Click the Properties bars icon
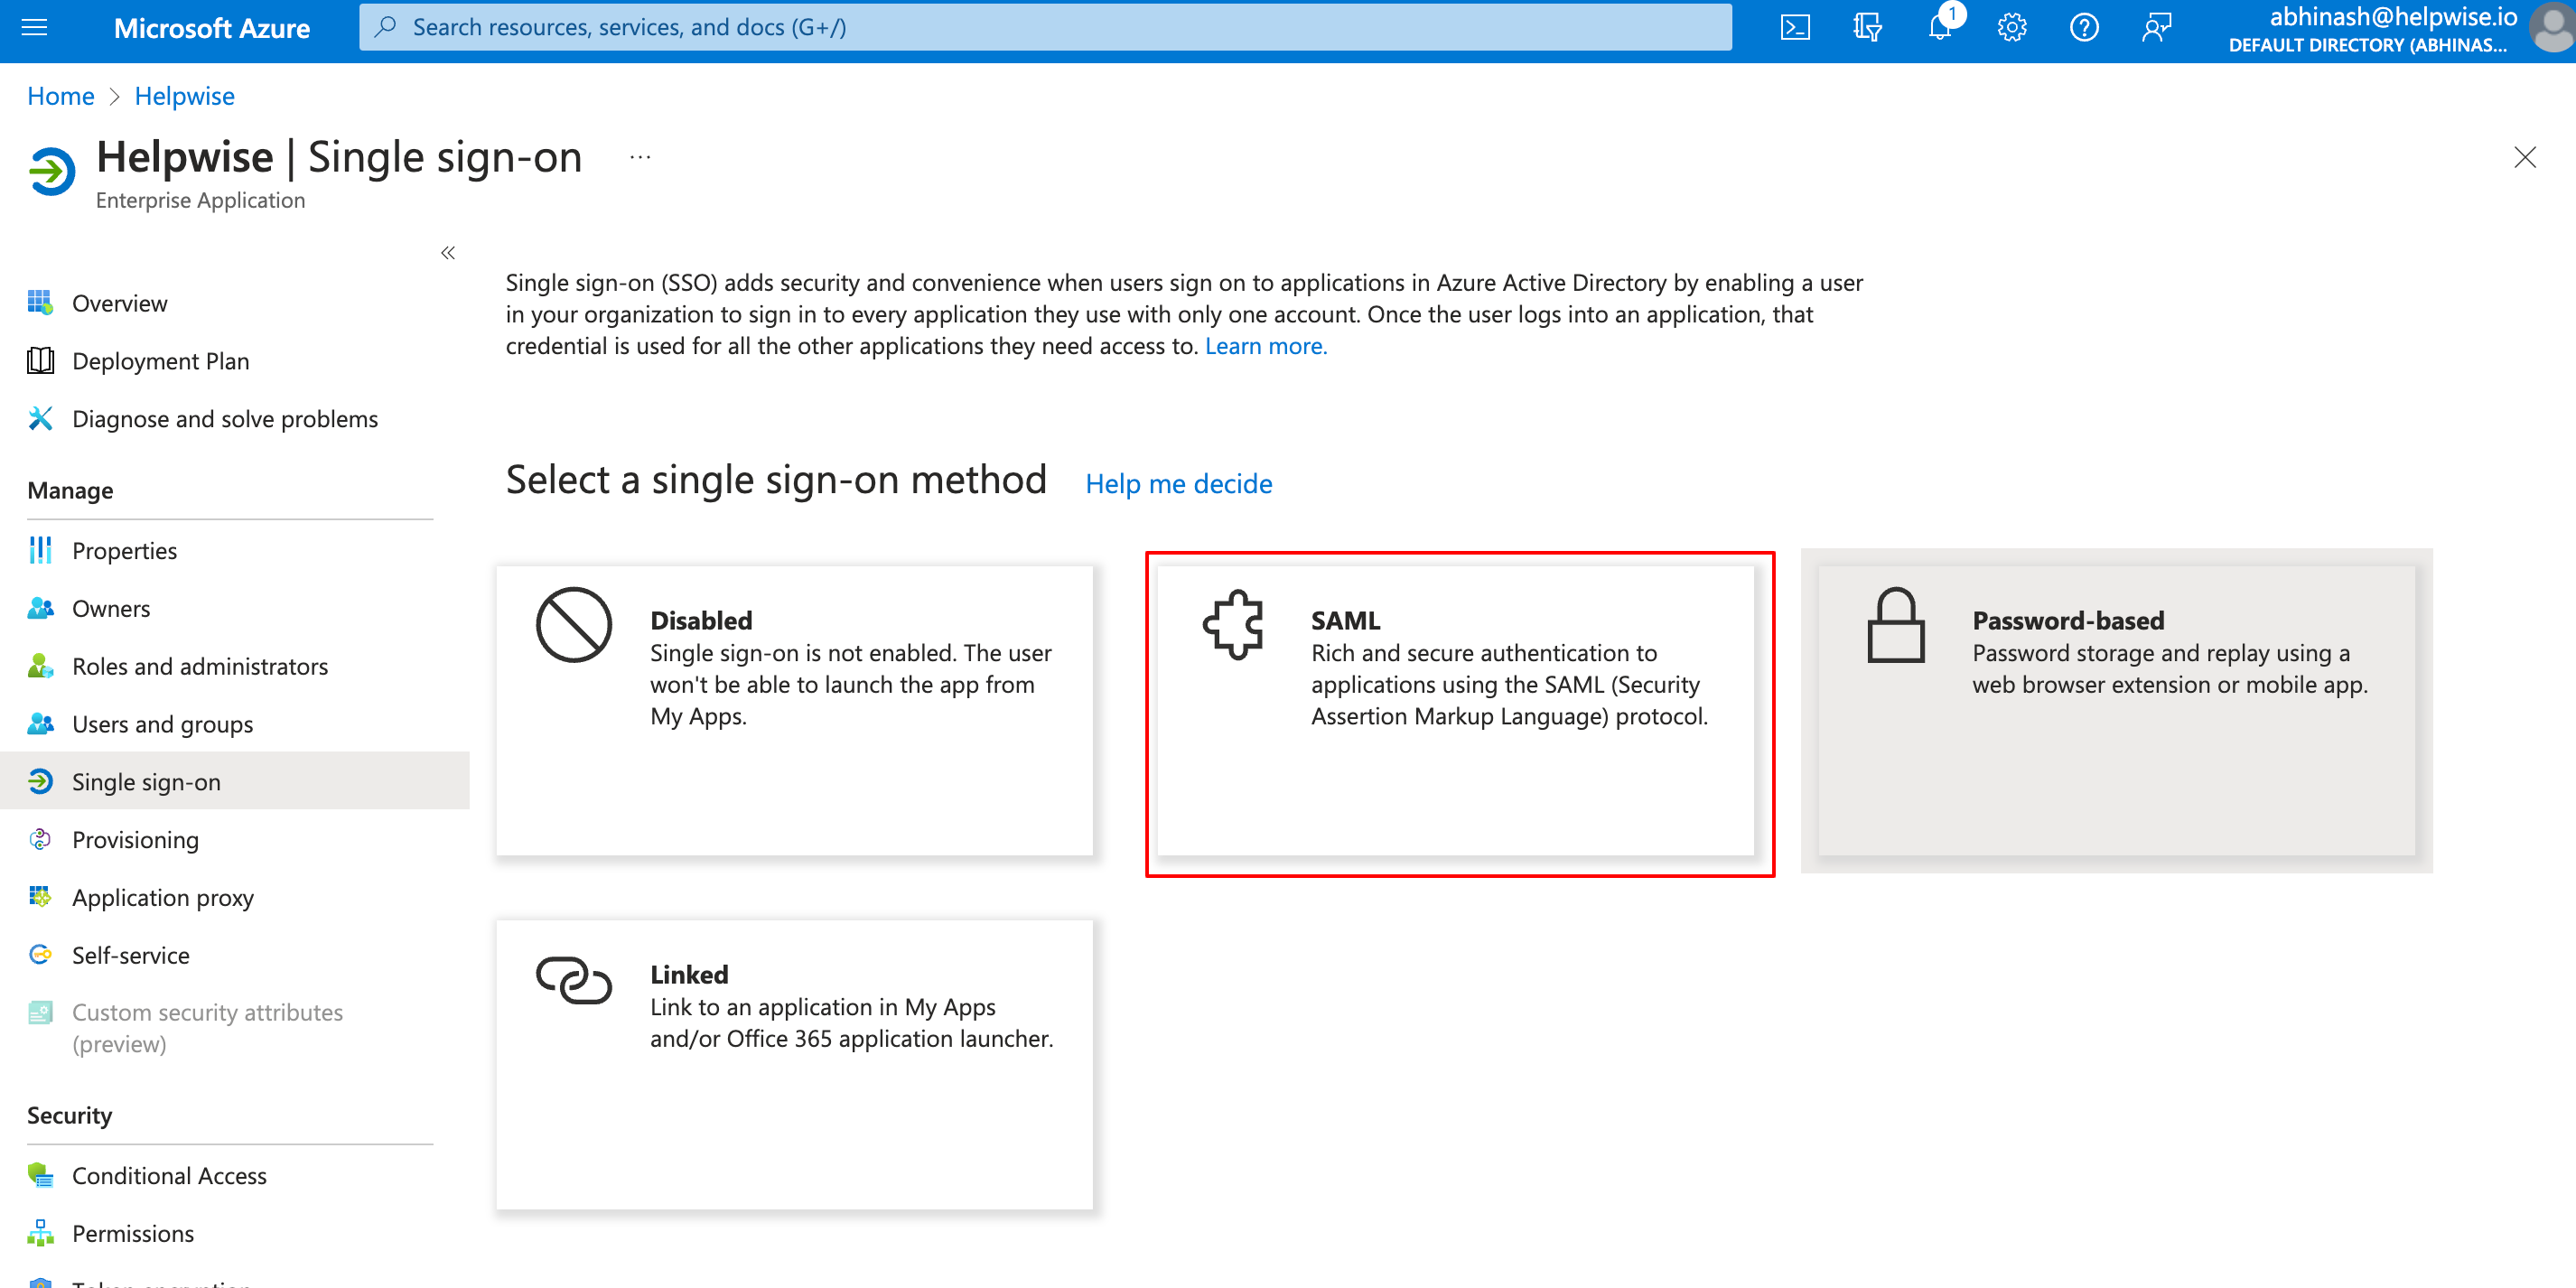Image resolution: width=2576 pixels, height=1288 pixels. [x=40, y=550]
